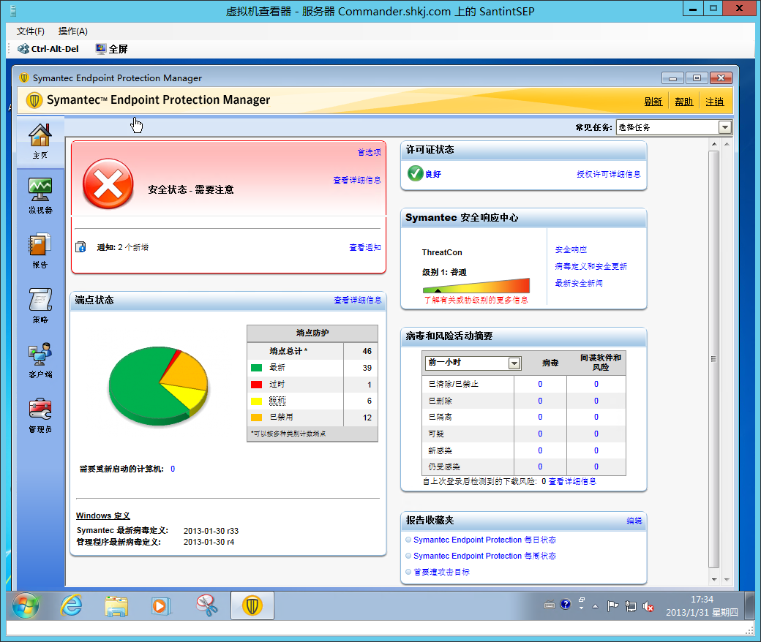Open the 首要遭攻击目标 report
Image resolution: width=761 pixels, height=642 pixels.
pos(442,572)
